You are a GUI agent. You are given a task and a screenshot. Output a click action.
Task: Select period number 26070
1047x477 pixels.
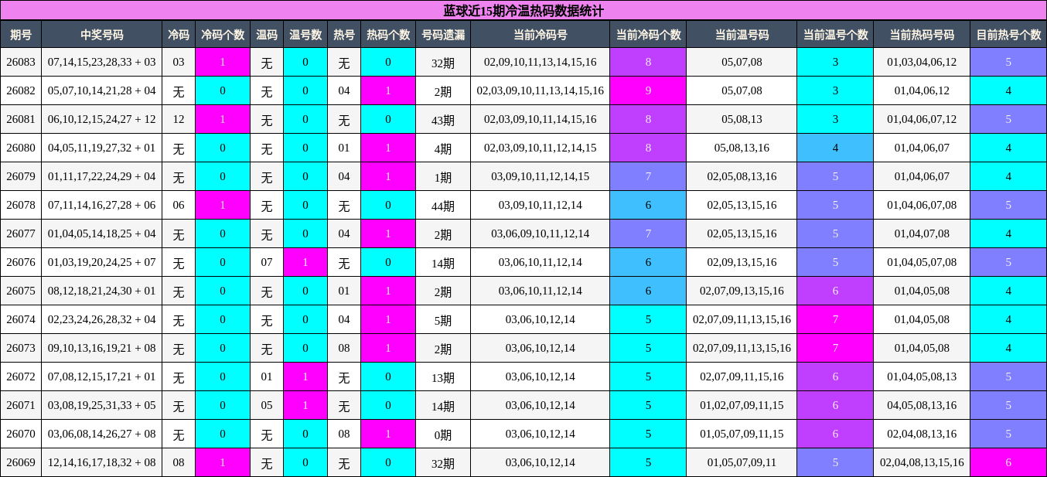click(x=21, y=434)
